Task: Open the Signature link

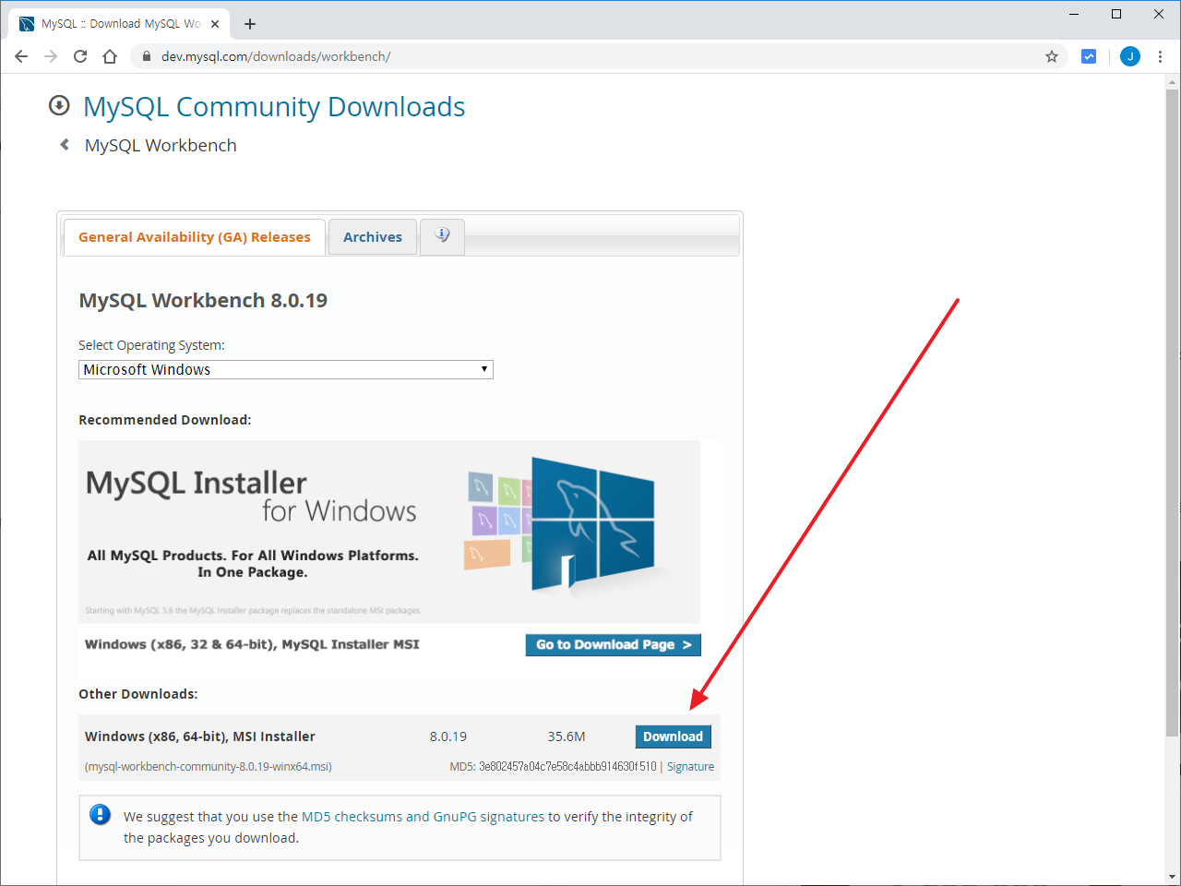Action: [x=690, y=766]
